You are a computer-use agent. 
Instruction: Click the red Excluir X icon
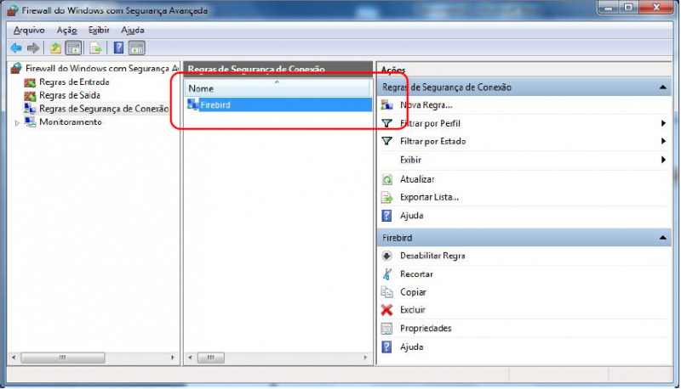click(386, 310)
